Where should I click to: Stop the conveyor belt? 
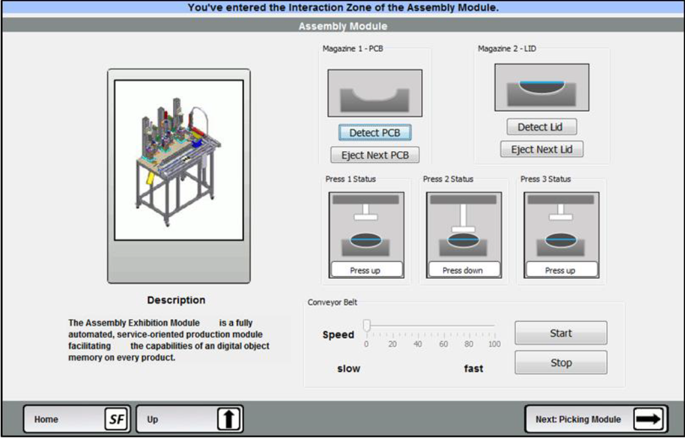(561, 362)
